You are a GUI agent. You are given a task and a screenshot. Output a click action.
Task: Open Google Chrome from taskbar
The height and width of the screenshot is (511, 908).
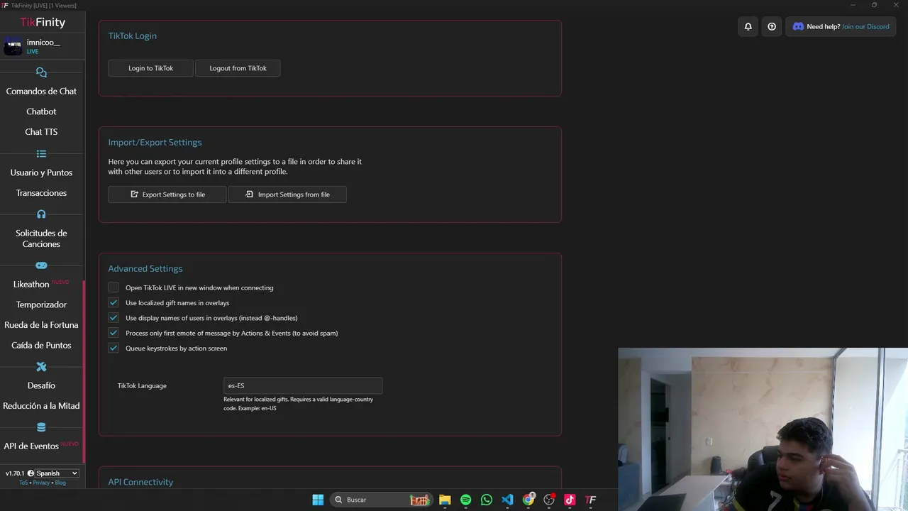[528, 500]
